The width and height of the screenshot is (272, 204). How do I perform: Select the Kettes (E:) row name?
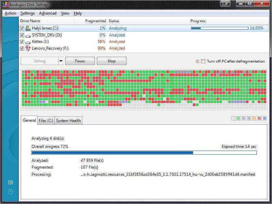tap(40, 41)
